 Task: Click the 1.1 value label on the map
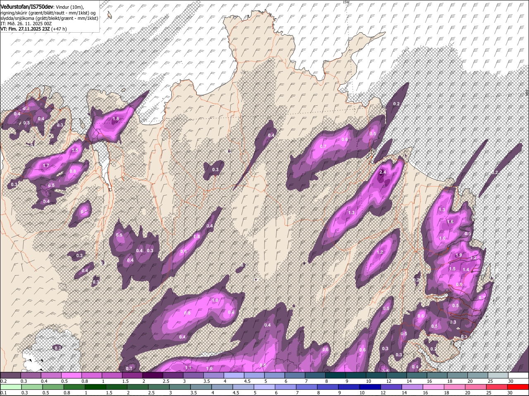[x=188, y=367]
